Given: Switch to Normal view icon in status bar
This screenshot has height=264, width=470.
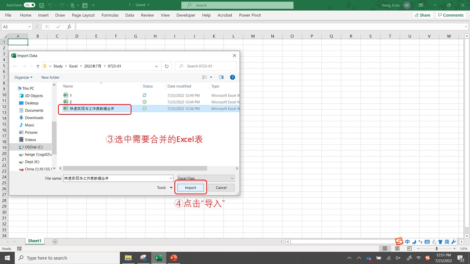Looking at the screenshot, I should 385,249.
